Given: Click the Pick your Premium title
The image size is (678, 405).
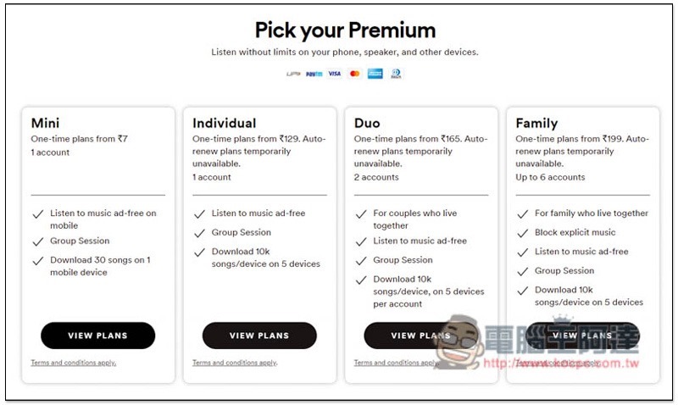Looking at the screenshot, I should tap(345, 31).
